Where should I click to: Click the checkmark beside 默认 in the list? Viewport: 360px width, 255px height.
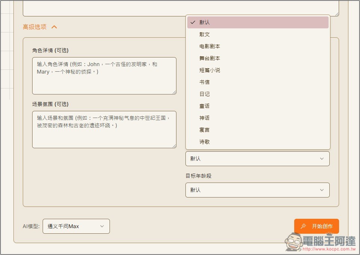click(193, 22)
